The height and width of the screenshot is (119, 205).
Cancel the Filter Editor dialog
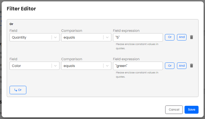click(174, 110)
